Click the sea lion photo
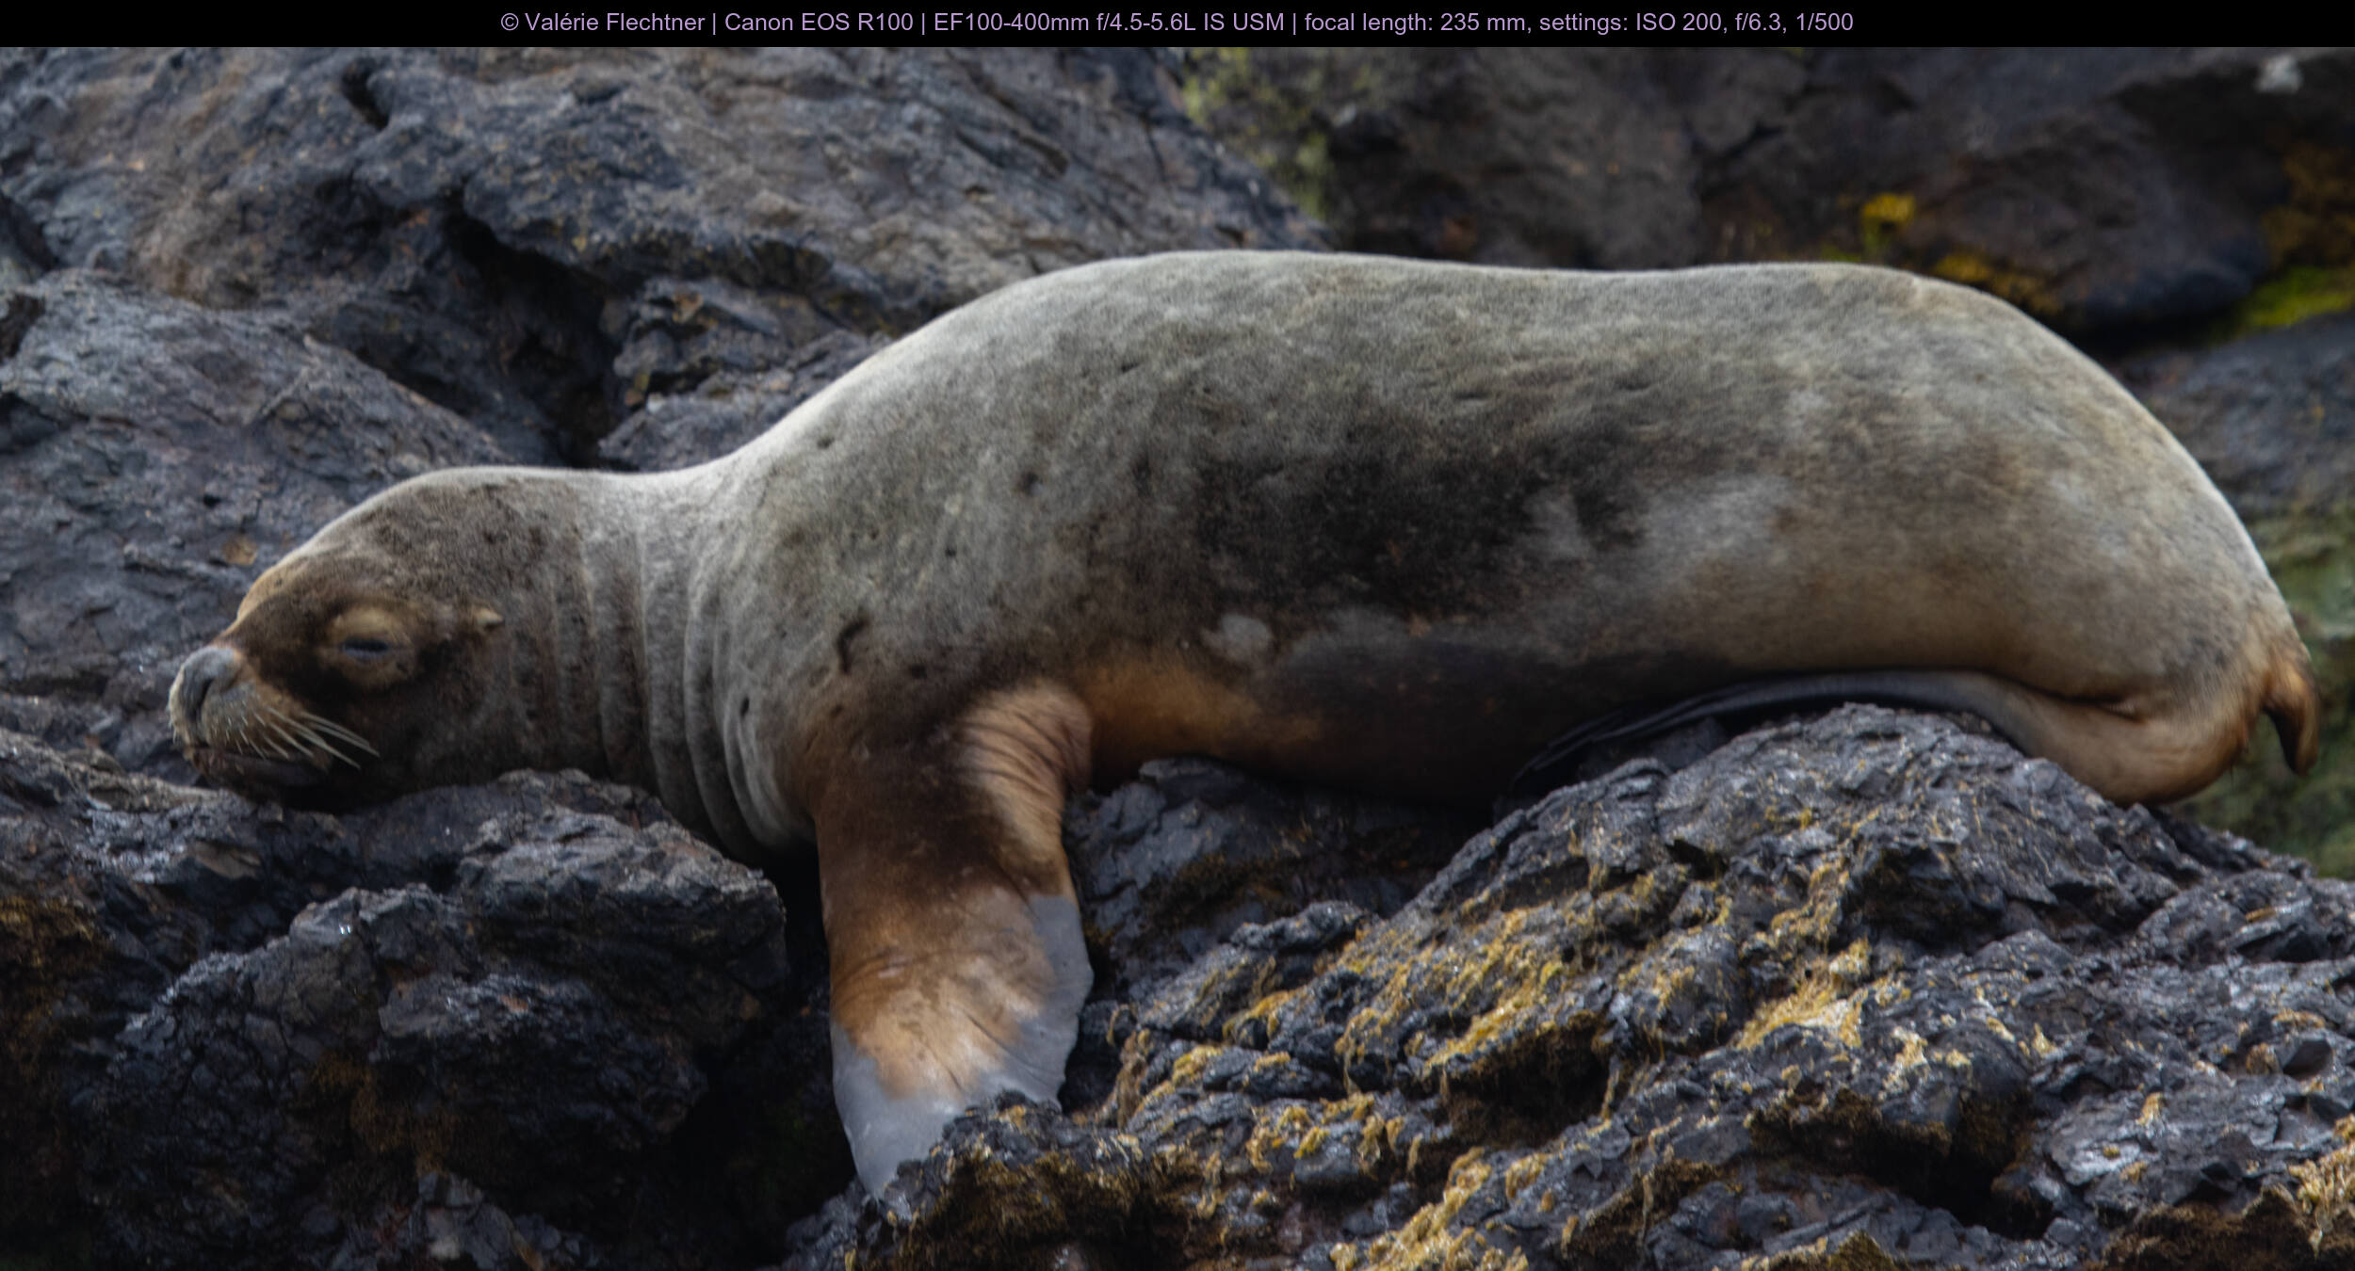 pyautogui.click(x=1177, y=659)
